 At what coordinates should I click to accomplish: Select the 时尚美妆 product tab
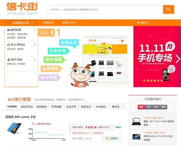[101, 107]
